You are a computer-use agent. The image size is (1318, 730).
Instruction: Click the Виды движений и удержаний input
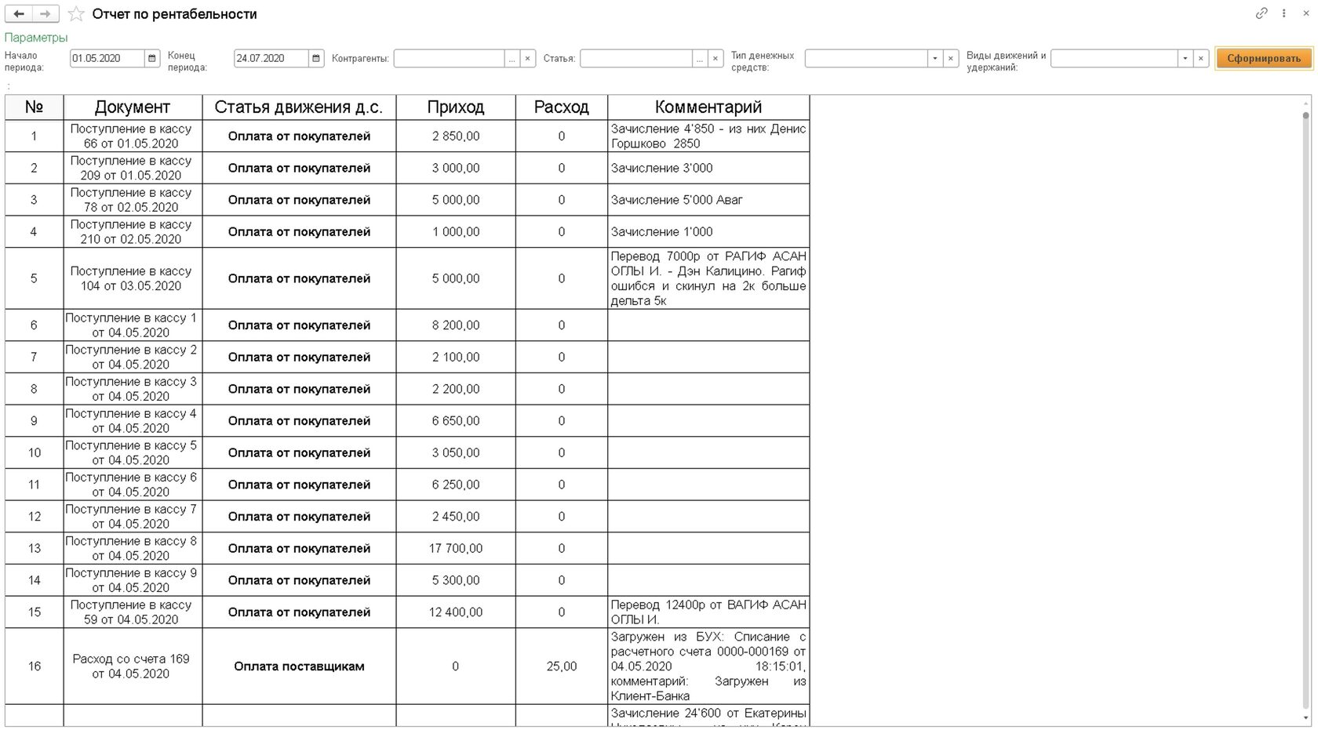(1115, 58)
